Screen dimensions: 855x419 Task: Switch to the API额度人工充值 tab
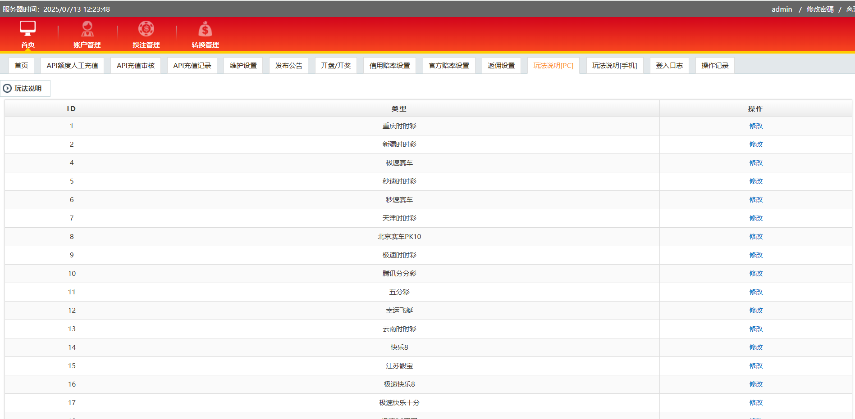[x=72, y=66]
